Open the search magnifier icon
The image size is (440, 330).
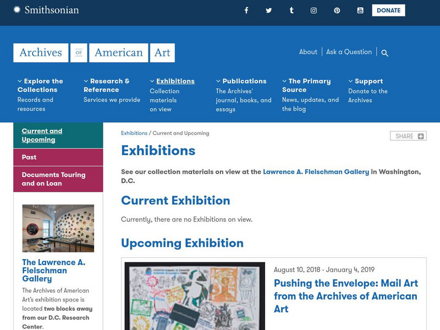[x=385, y=52]
